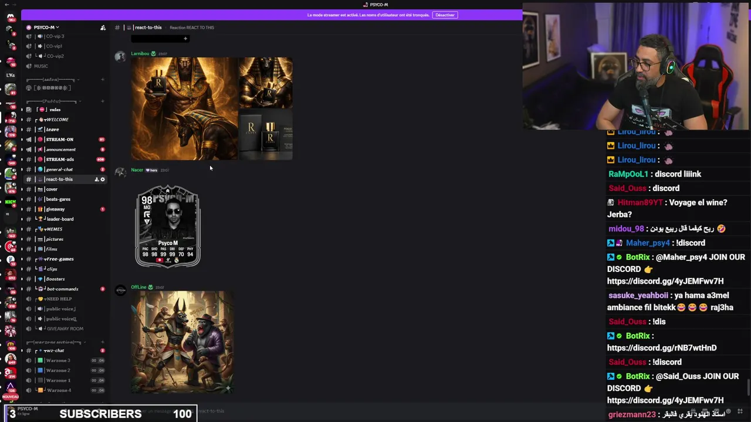
Task: Open the cover channel
Action: 65,189
